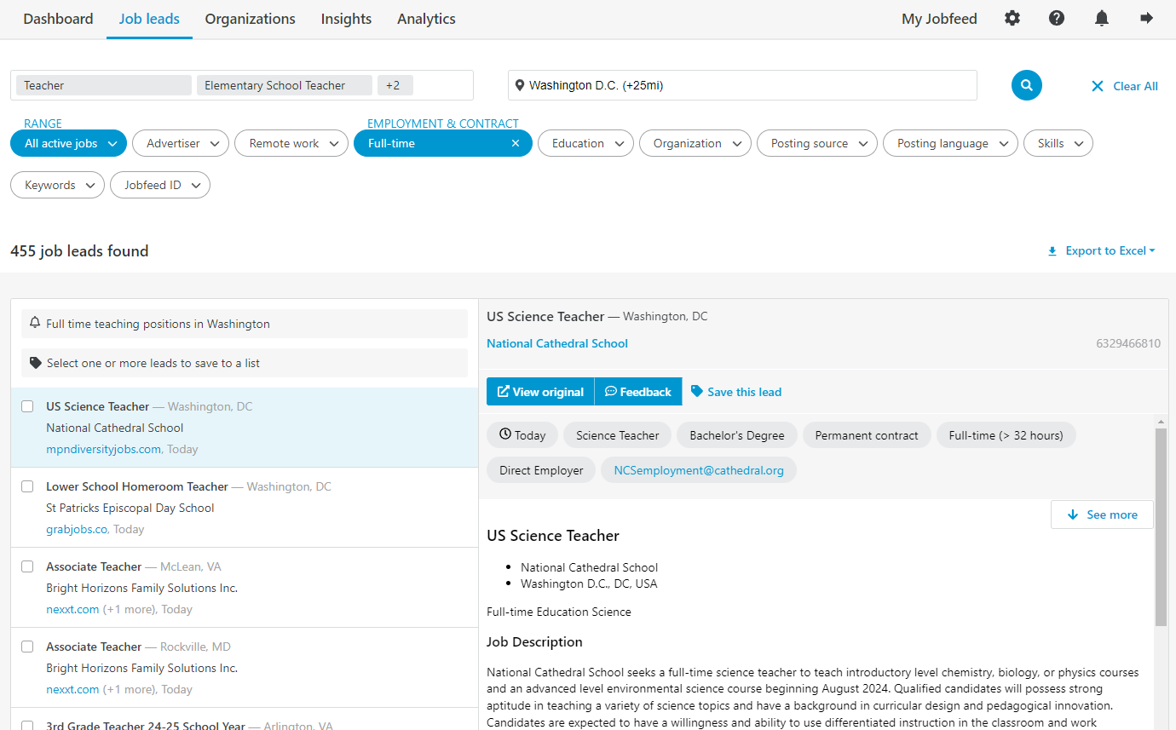The height and width of the screenshot is (730, 1176).
Task: Open the notifications bell icon
Action: point(1102,18)
